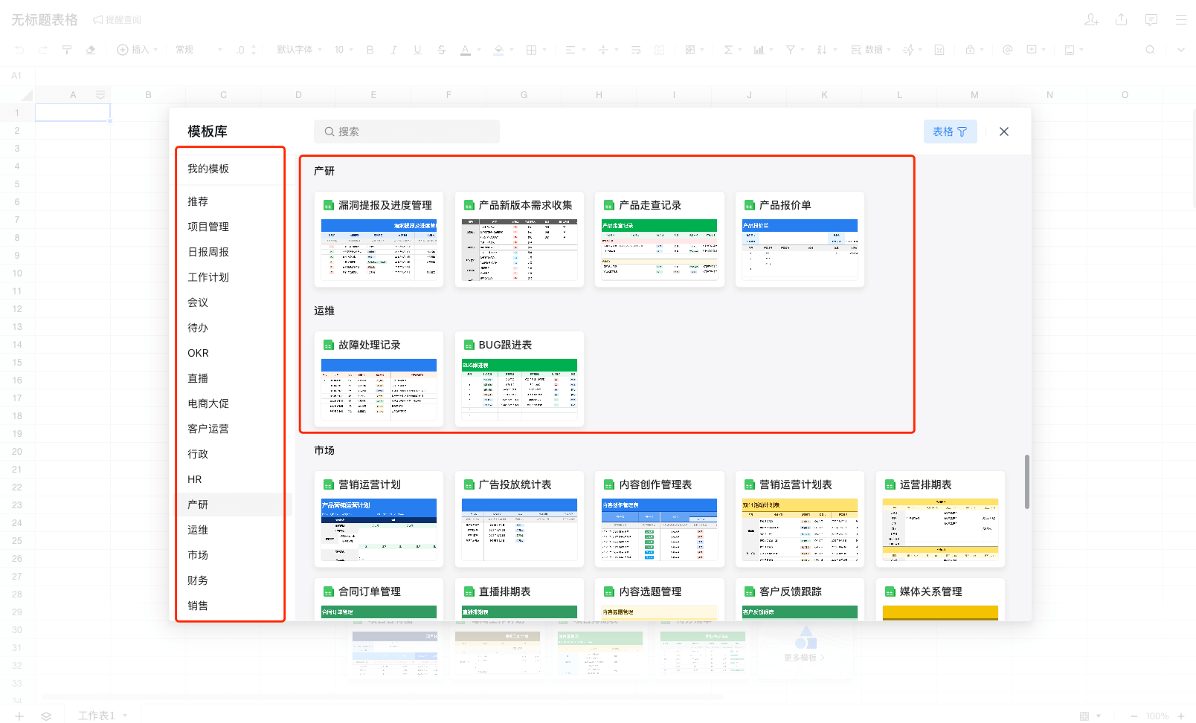Viewport: 1196px width, 723px height.
Task: Pick the 广告投放统计表 template
Action: (x=519, y=519)
